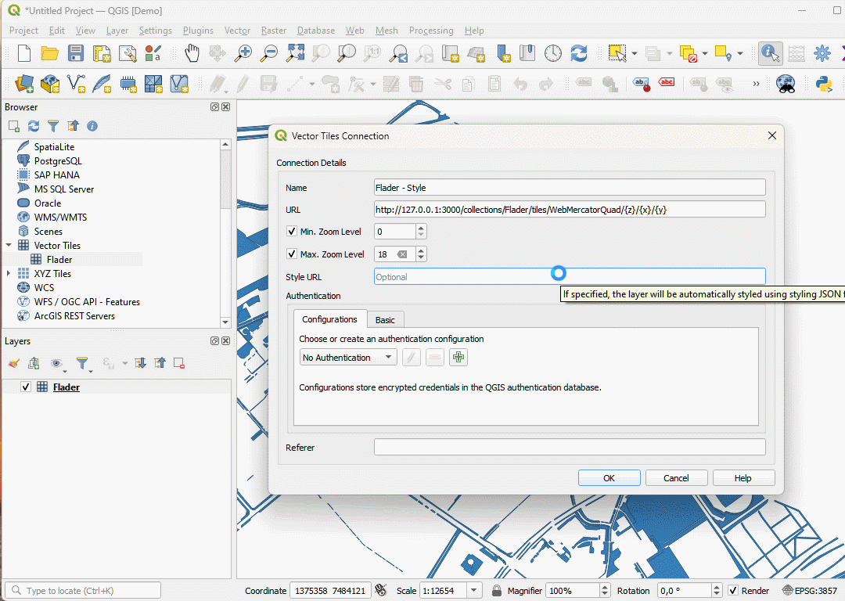The width and height of the screenshot is (845, 601).
Task: Select the Pan Map hand tool
Action: tap(192, 53)
